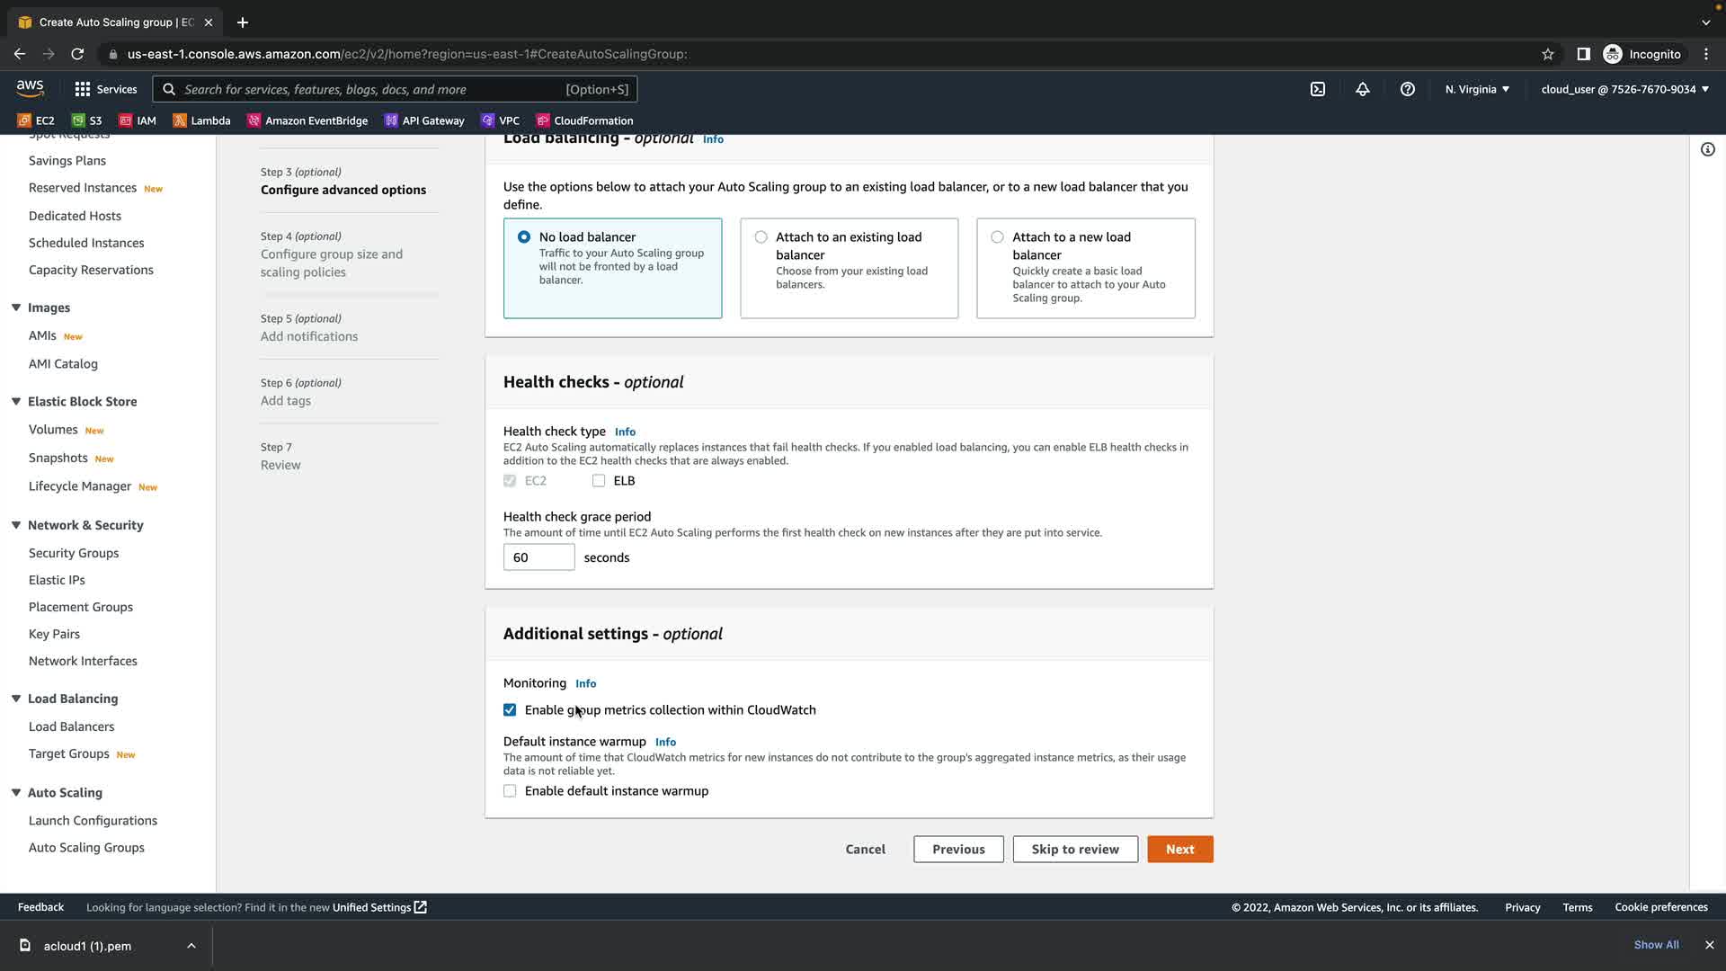Enable default instance warmup checkbox

(x=510, y=791)
